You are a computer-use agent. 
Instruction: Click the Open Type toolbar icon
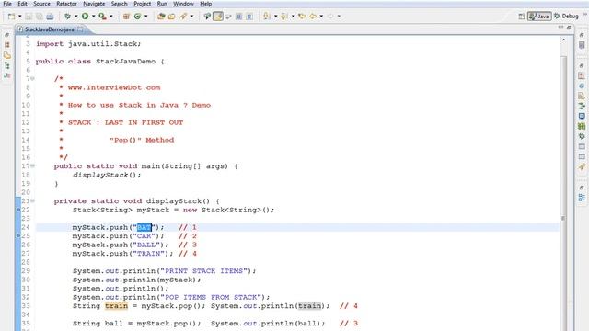click(x=161, y=17)
